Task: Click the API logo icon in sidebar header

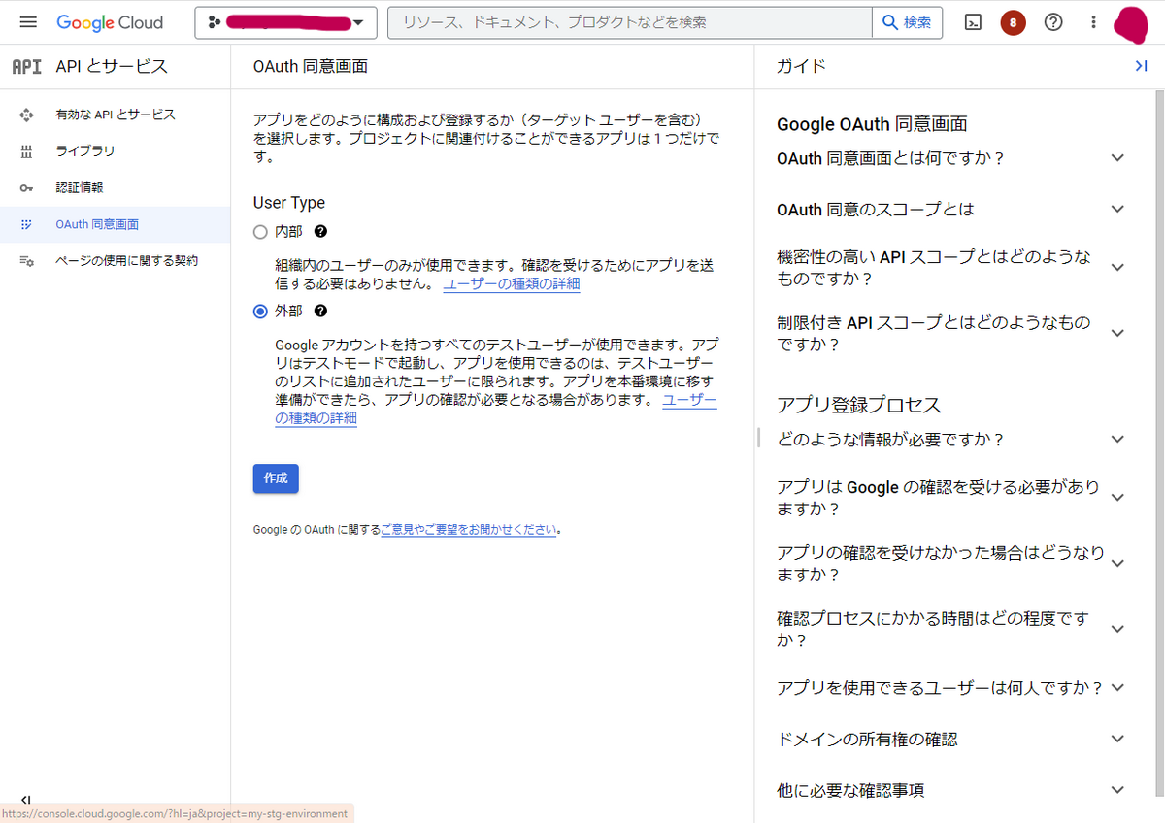Action: point(26,67)
